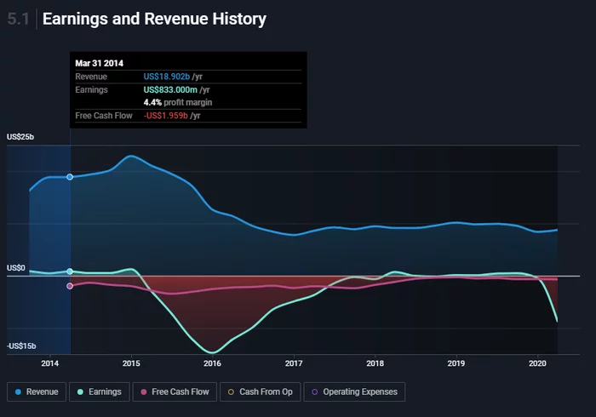596x417 pixels.
Task: Click the US$18.902b revenue value in tooltip
Action: [x=169, y=77]
